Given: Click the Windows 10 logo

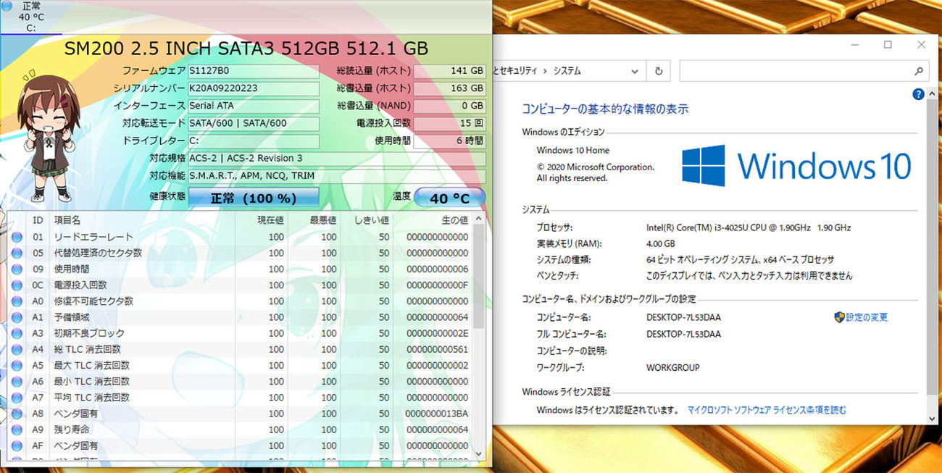Looking at the screenshot, I should tap(796, 166).
